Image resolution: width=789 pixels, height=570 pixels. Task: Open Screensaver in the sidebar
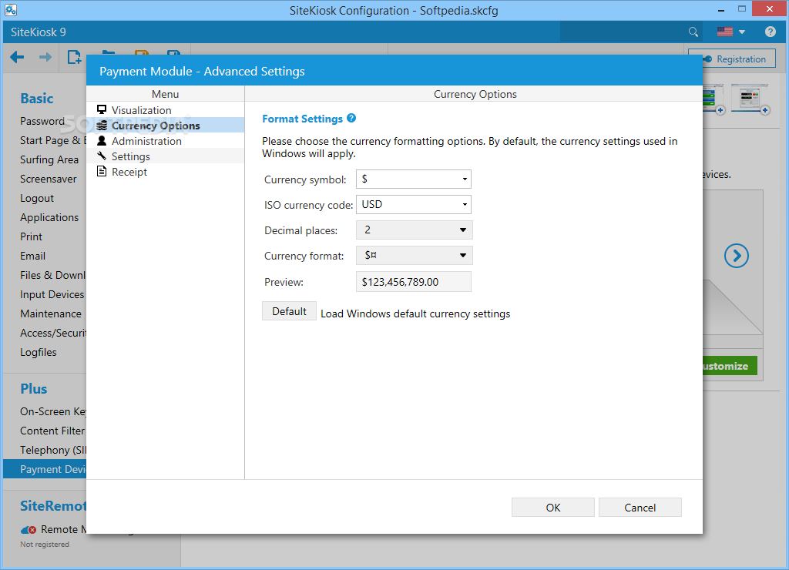[x=49, y=179]
